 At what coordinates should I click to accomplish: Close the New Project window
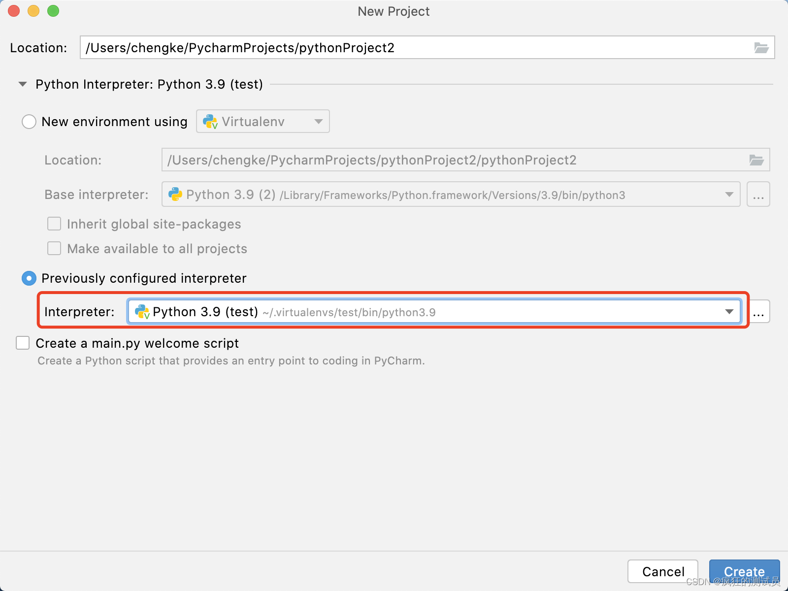[14, 11]
